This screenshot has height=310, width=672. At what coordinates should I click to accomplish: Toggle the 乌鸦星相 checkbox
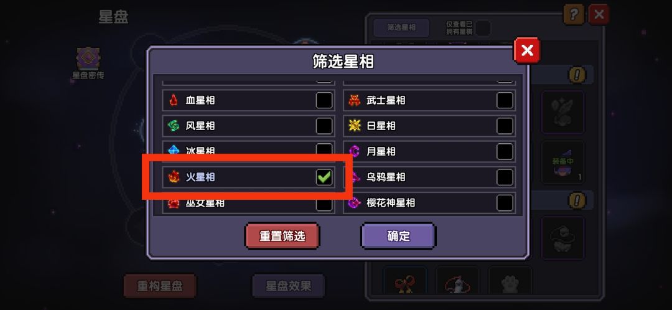505,177
